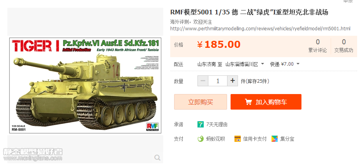Expand the delivery destination 山东淄博淄川区 dropdown
Image resolution: width=363 pixels, height=164 pixels.
tap(245, 64)
